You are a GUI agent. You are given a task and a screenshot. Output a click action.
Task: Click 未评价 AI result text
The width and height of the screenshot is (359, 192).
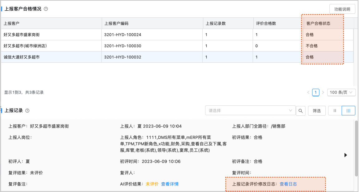pyautogui.click(x=152, y=184)
